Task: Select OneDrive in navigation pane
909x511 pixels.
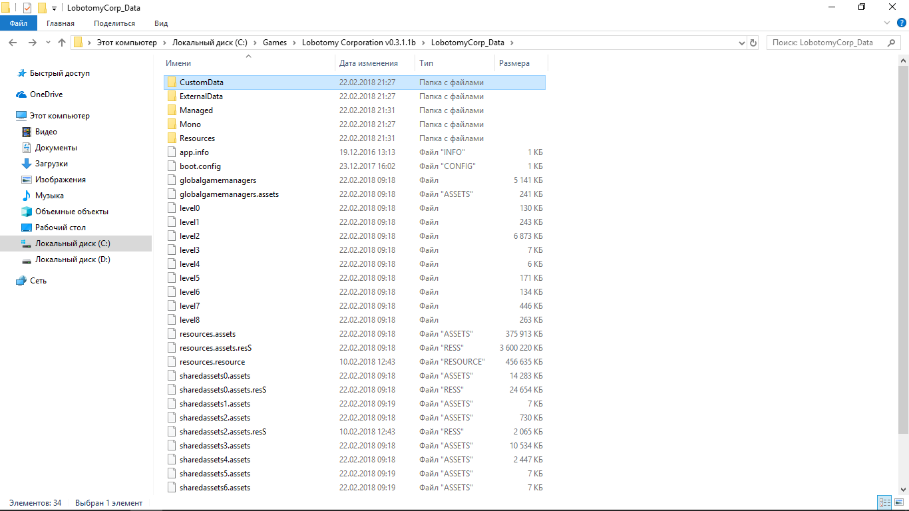Action: [x=46, y=94]
